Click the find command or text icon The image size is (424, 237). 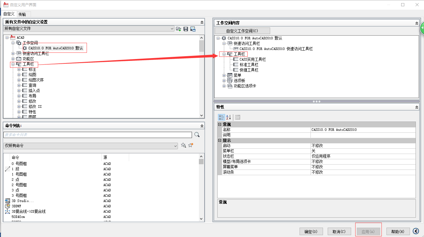point(184,146)
